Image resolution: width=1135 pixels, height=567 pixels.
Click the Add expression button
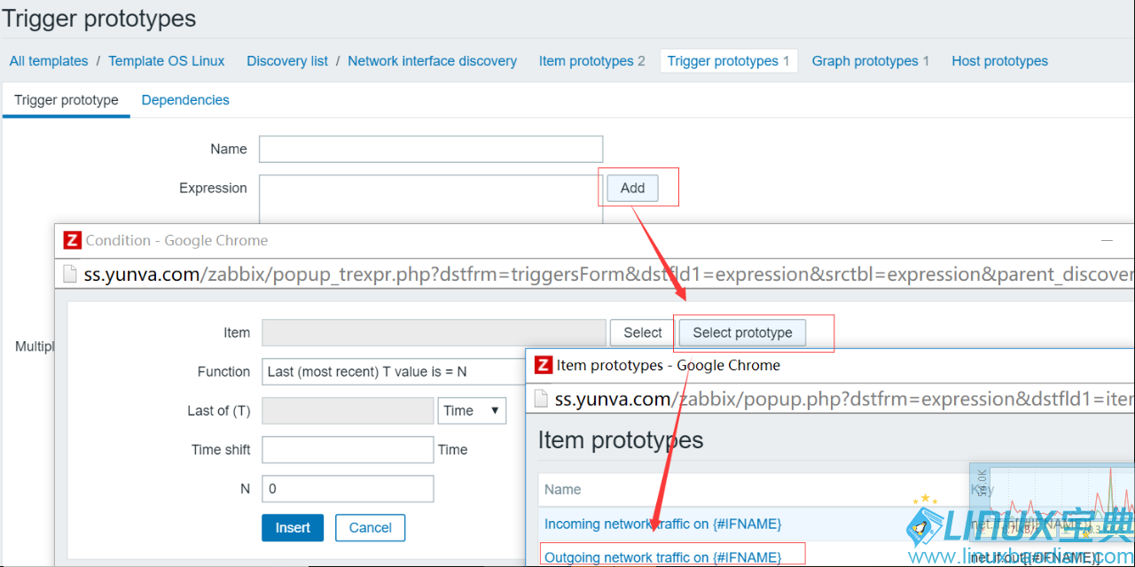(x=632, y=188)
